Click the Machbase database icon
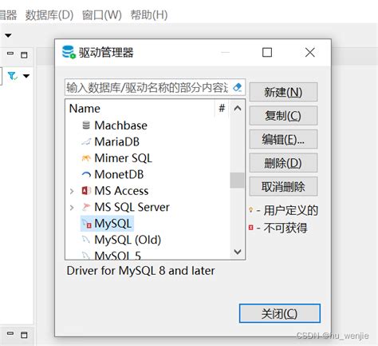The width and height of the screenshot is (378, 346). (x=86, y=125)
